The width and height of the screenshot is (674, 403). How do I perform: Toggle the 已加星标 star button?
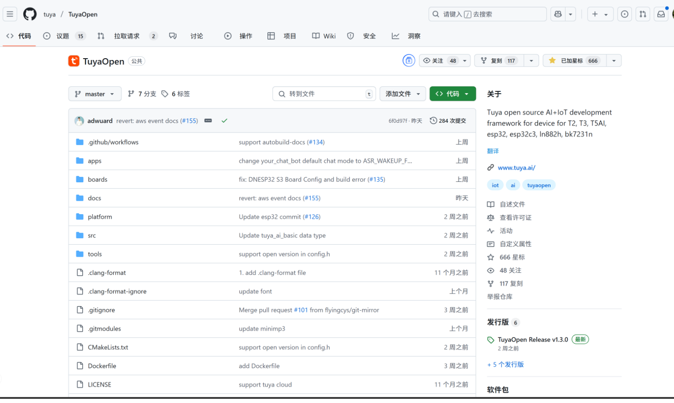coord(574,60)
